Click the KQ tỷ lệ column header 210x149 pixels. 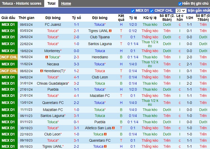[150, 18]
